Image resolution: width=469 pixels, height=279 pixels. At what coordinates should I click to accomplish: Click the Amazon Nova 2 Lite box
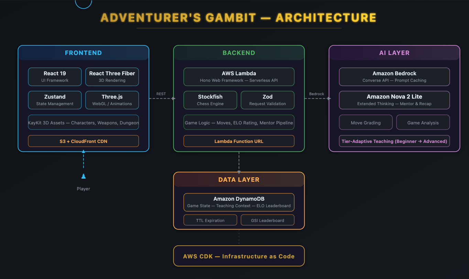394,100
